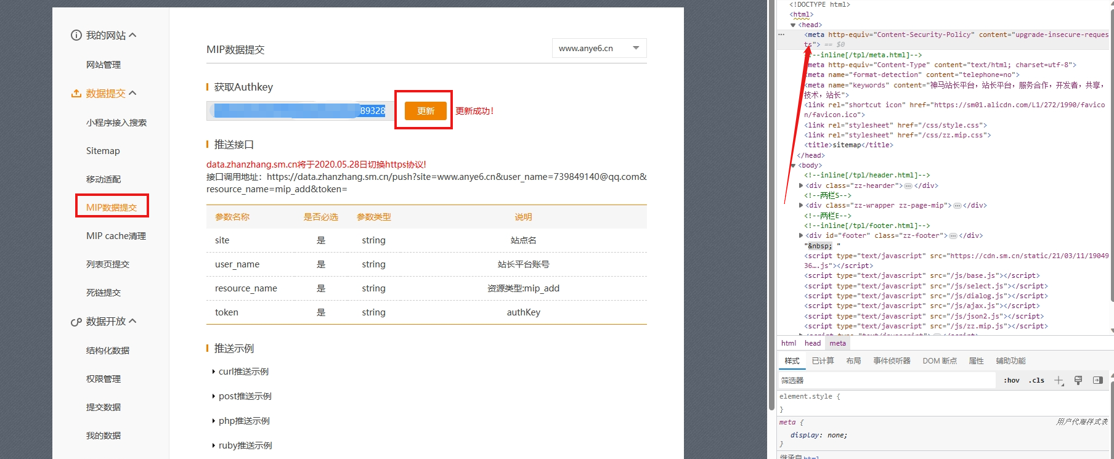The width and height of the screenshot is (1114, 459).
Task: Open MIP cache清理 in the sidebar
Action: [116, 236]
